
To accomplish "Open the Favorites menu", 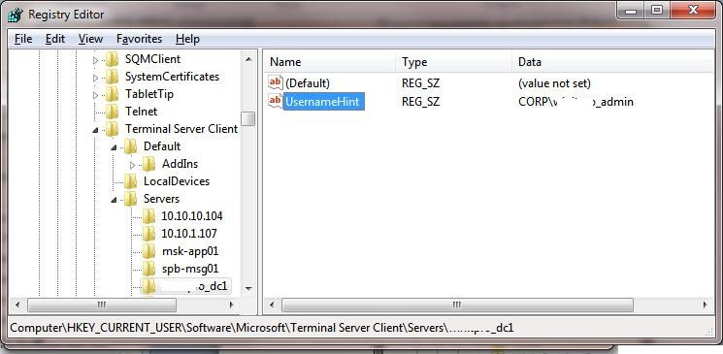I will [139, 39].
